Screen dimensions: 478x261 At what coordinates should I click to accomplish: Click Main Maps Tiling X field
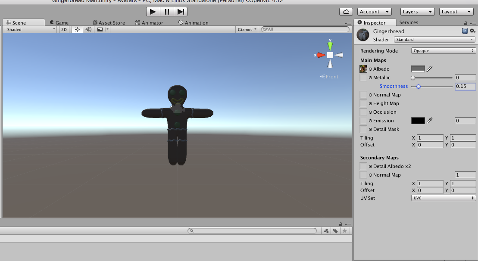coord(430,138)
